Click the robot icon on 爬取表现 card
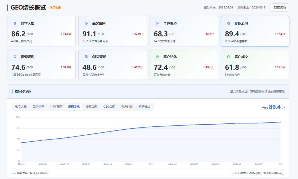This screenshot has width=298, height=179. click(x=229, y=23)
